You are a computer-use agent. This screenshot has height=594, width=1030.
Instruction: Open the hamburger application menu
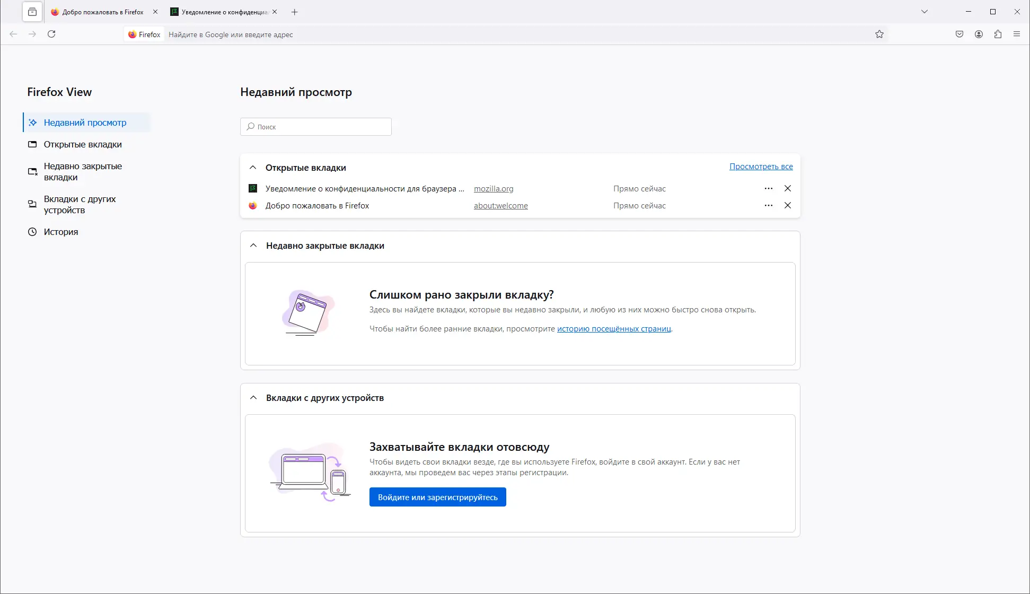point(1017,34)
